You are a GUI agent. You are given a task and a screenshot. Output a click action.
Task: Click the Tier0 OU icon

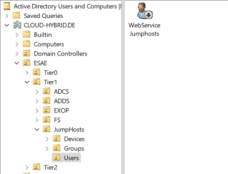37,73
